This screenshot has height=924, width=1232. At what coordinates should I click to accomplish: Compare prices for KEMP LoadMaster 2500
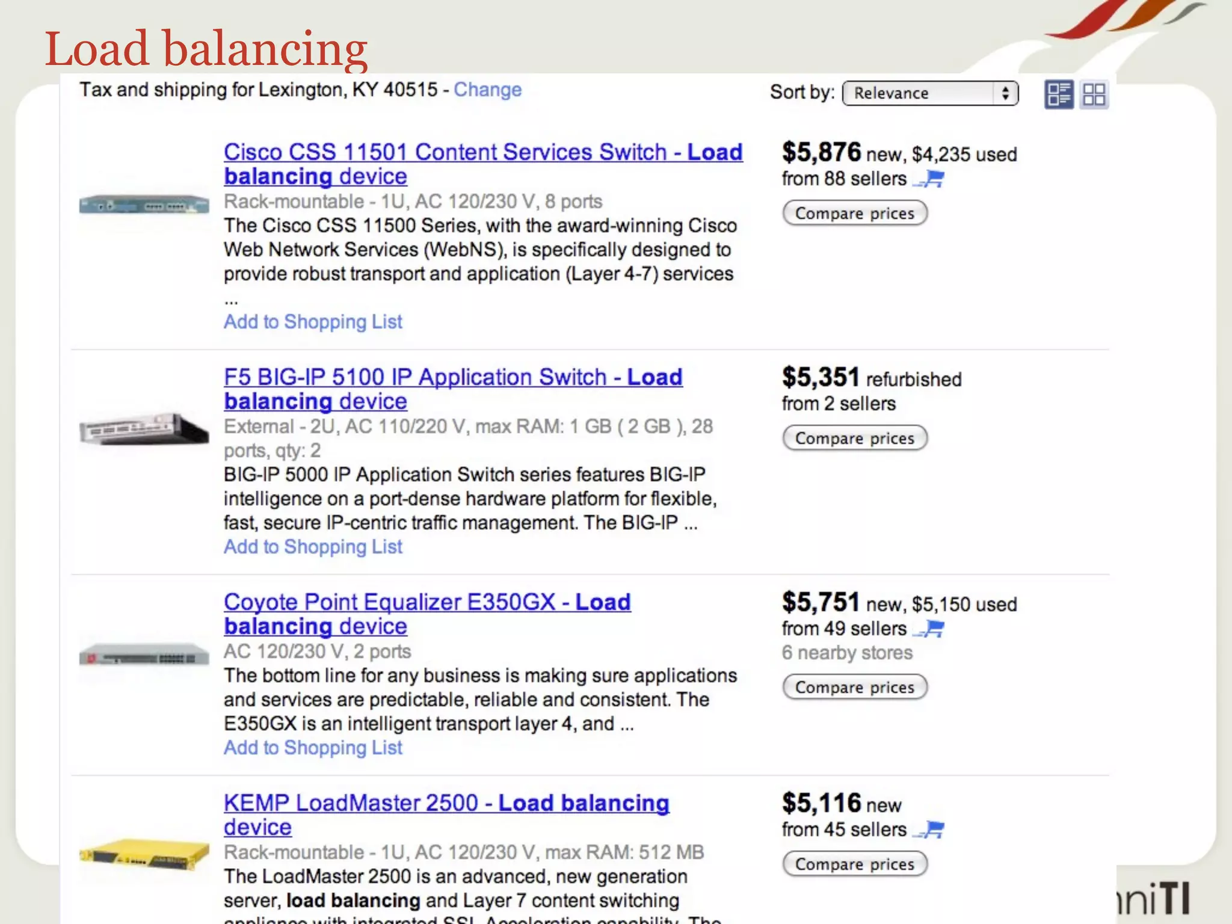(x=855, y=864)
